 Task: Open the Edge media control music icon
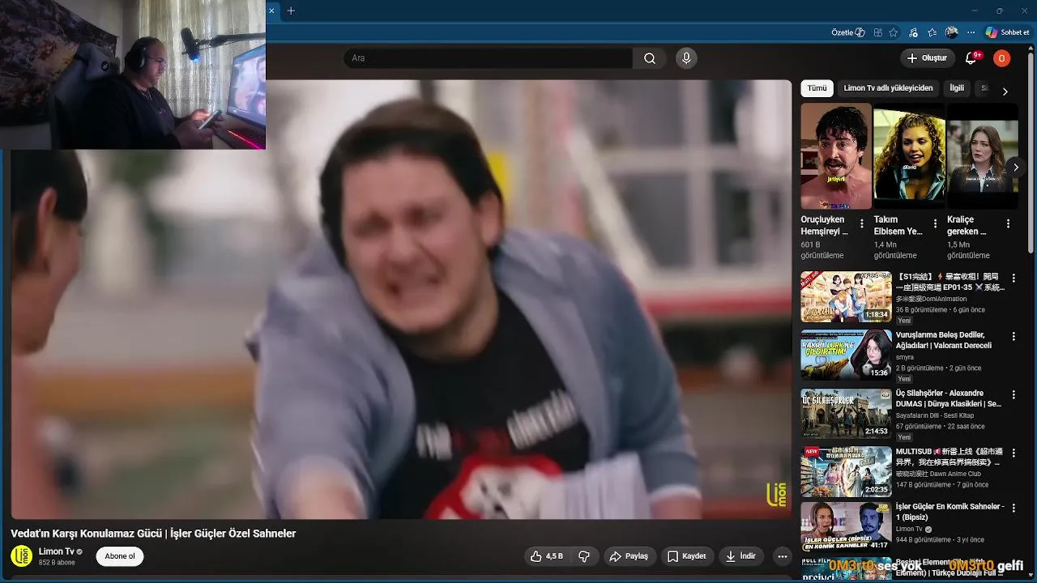click(x=913, y=32)
